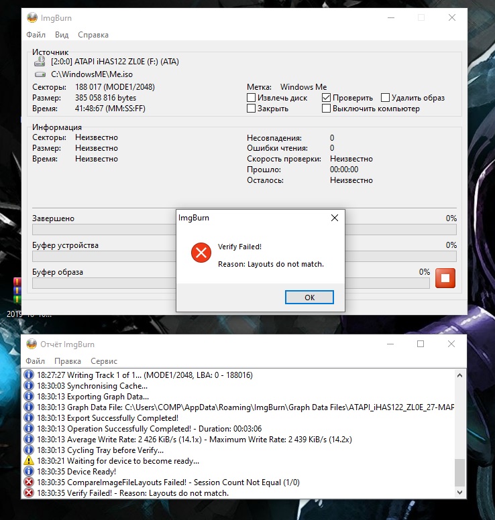Open the Файл menu in ImgBurn main window

[x=36, y=35]
